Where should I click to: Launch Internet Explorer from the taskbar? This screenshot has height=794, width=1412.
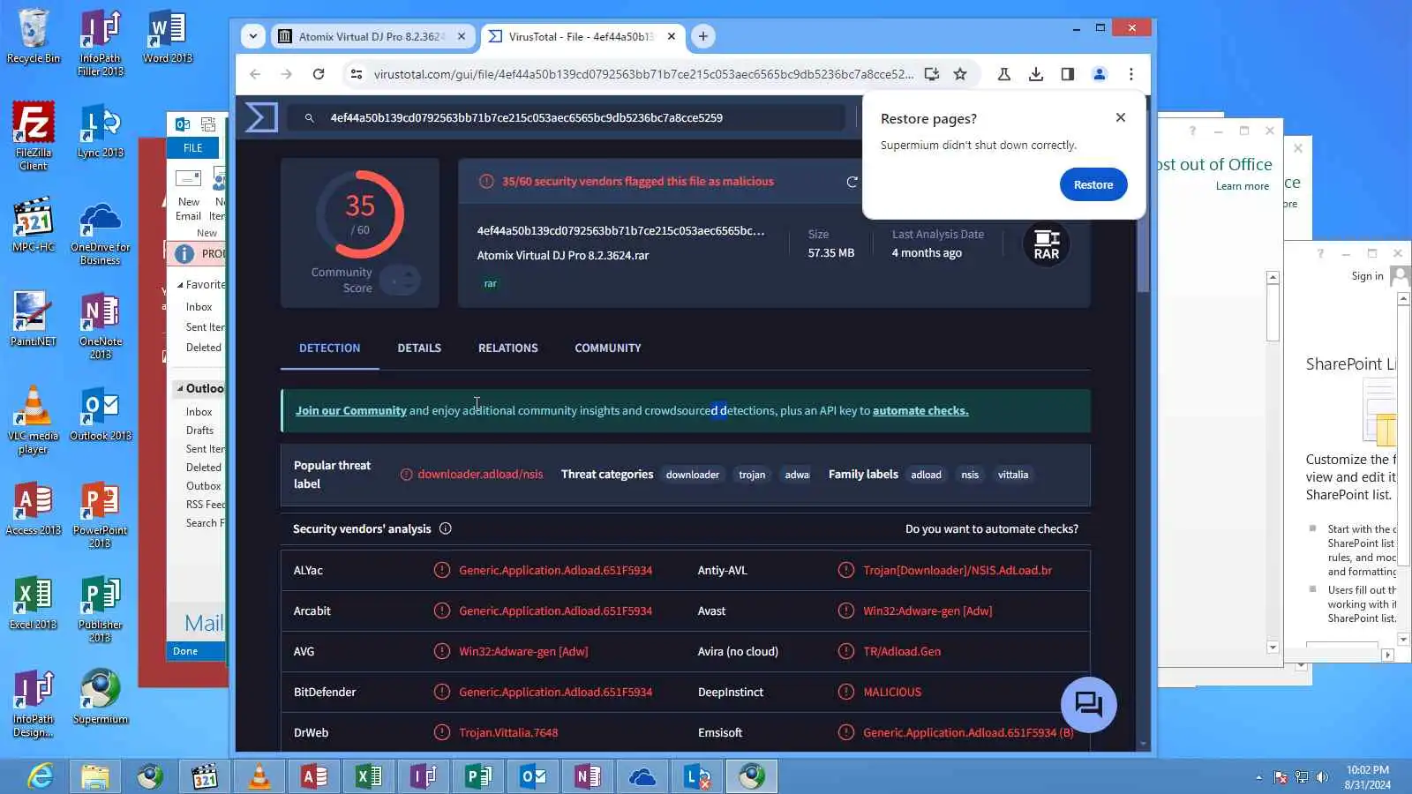coord(41,776)
